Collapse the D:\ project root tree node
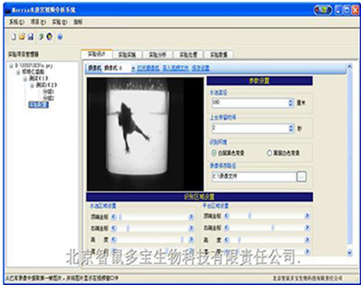Screen dimensions: 361x285 [11, 66]
